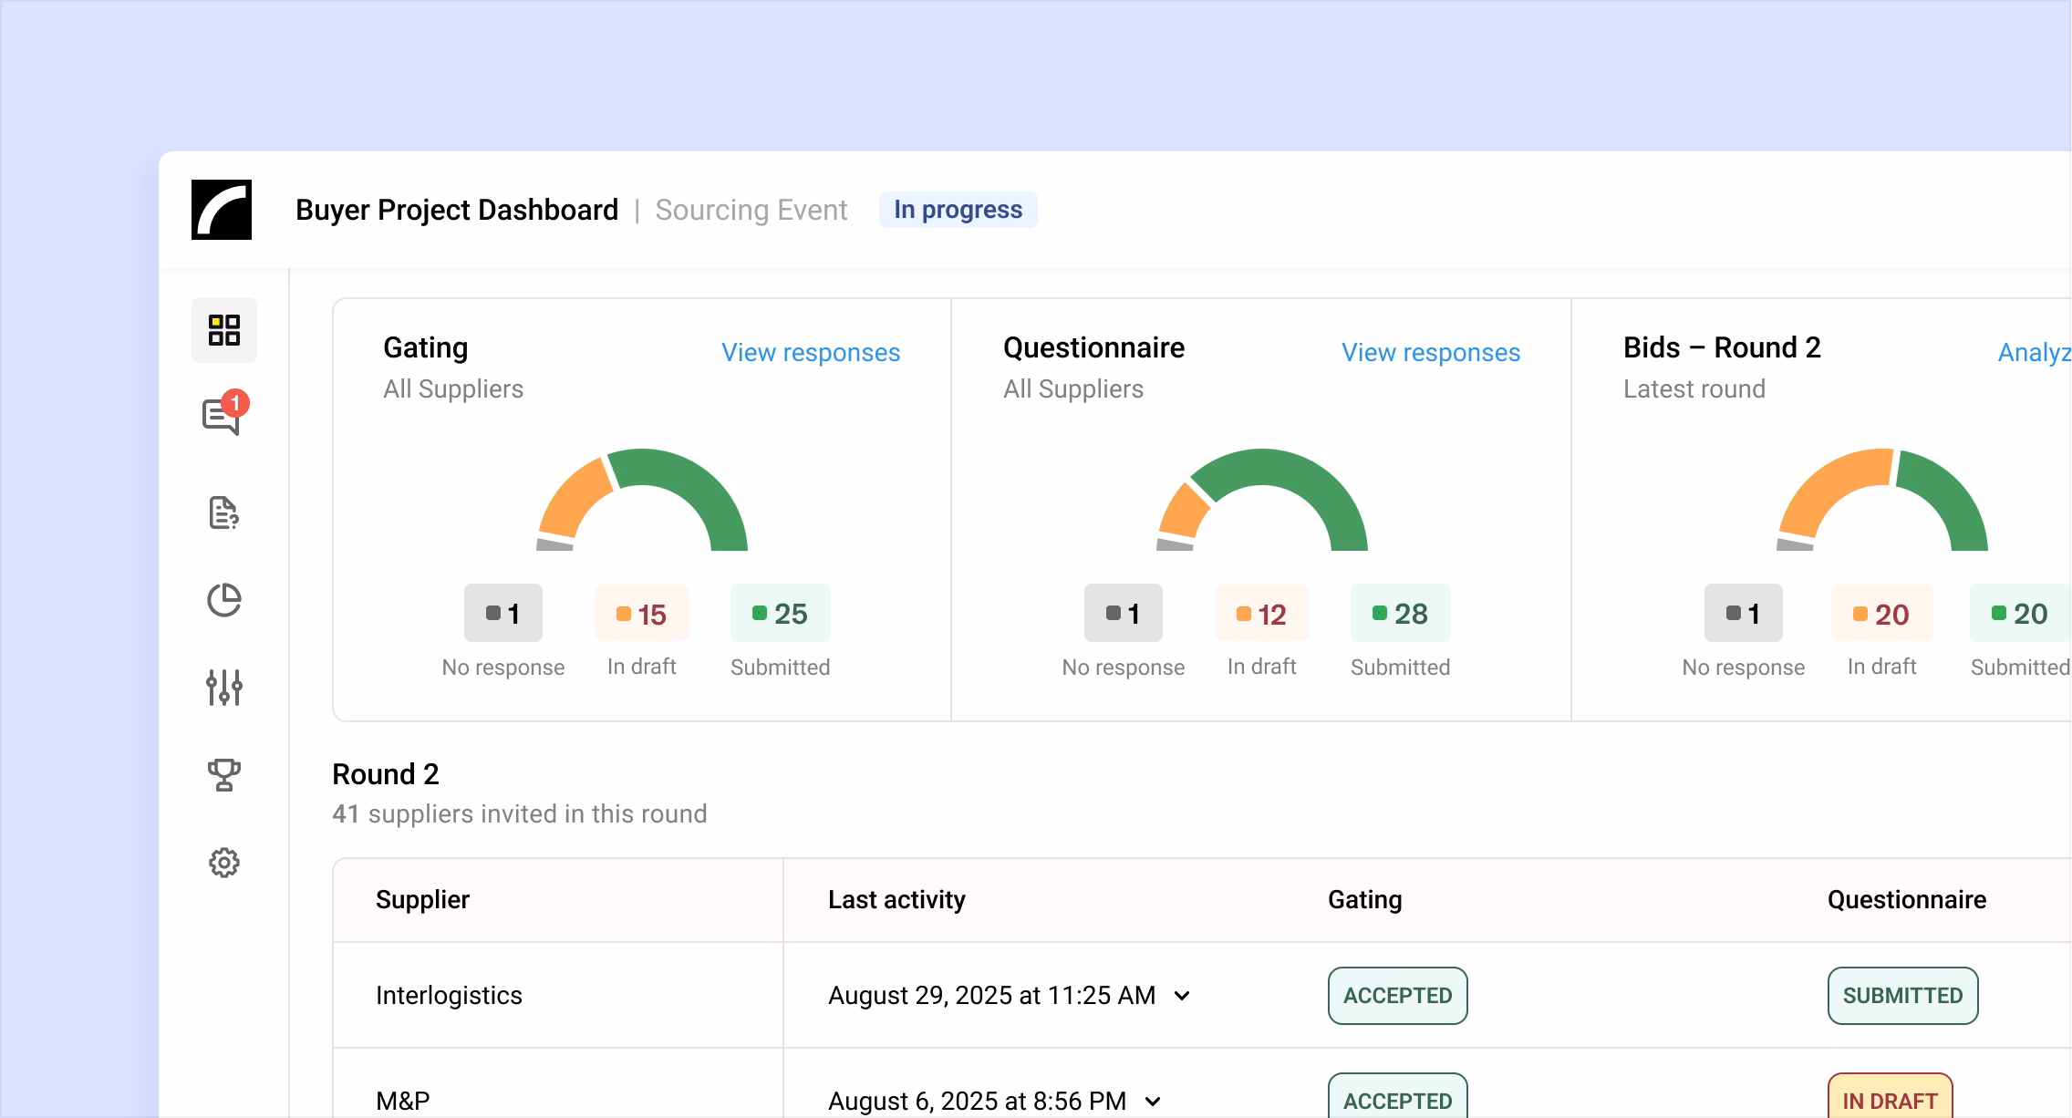Expand M&P last activity chevron
Screen dimensions: 2072x1118
tap(1153, 1102)
